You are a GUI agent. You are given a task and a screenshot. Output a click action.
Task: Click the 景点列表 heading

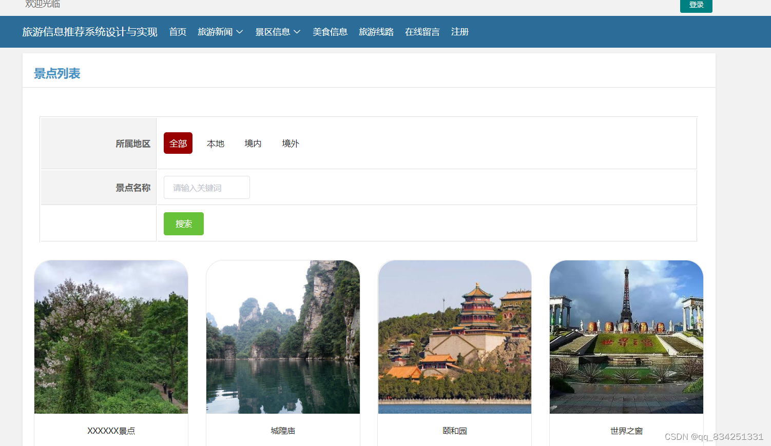pos(57,73)
